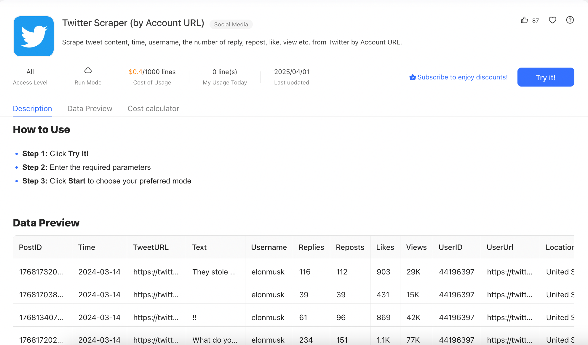
Task: Click the 2025/04/01 last updated date
Action: [292, 72]
